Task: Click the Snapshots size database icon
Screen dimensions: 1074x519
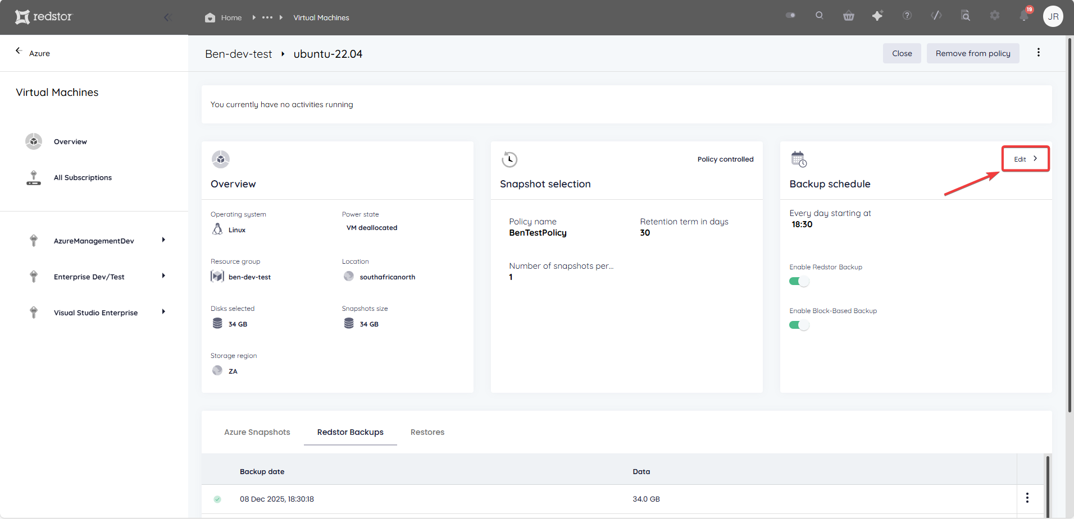Action: click(349, 323)
